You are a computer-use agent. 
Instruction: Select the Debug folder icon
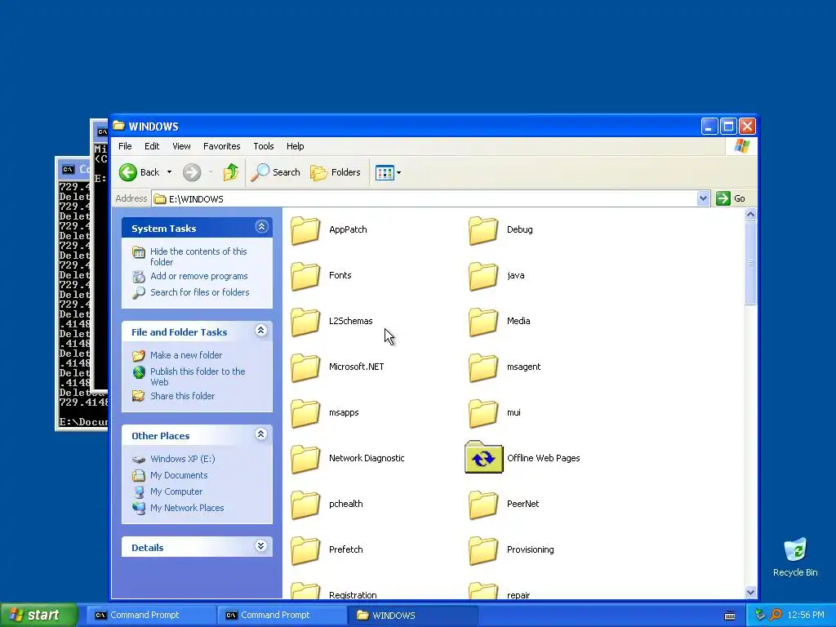[483, 230]
